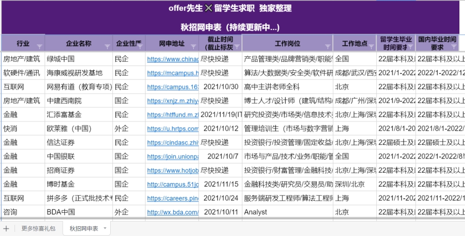Select the offer先生 留学生求职 banner title
Image resolution: width=465 pixels, height=236 pixels.
tap(230, 8)
